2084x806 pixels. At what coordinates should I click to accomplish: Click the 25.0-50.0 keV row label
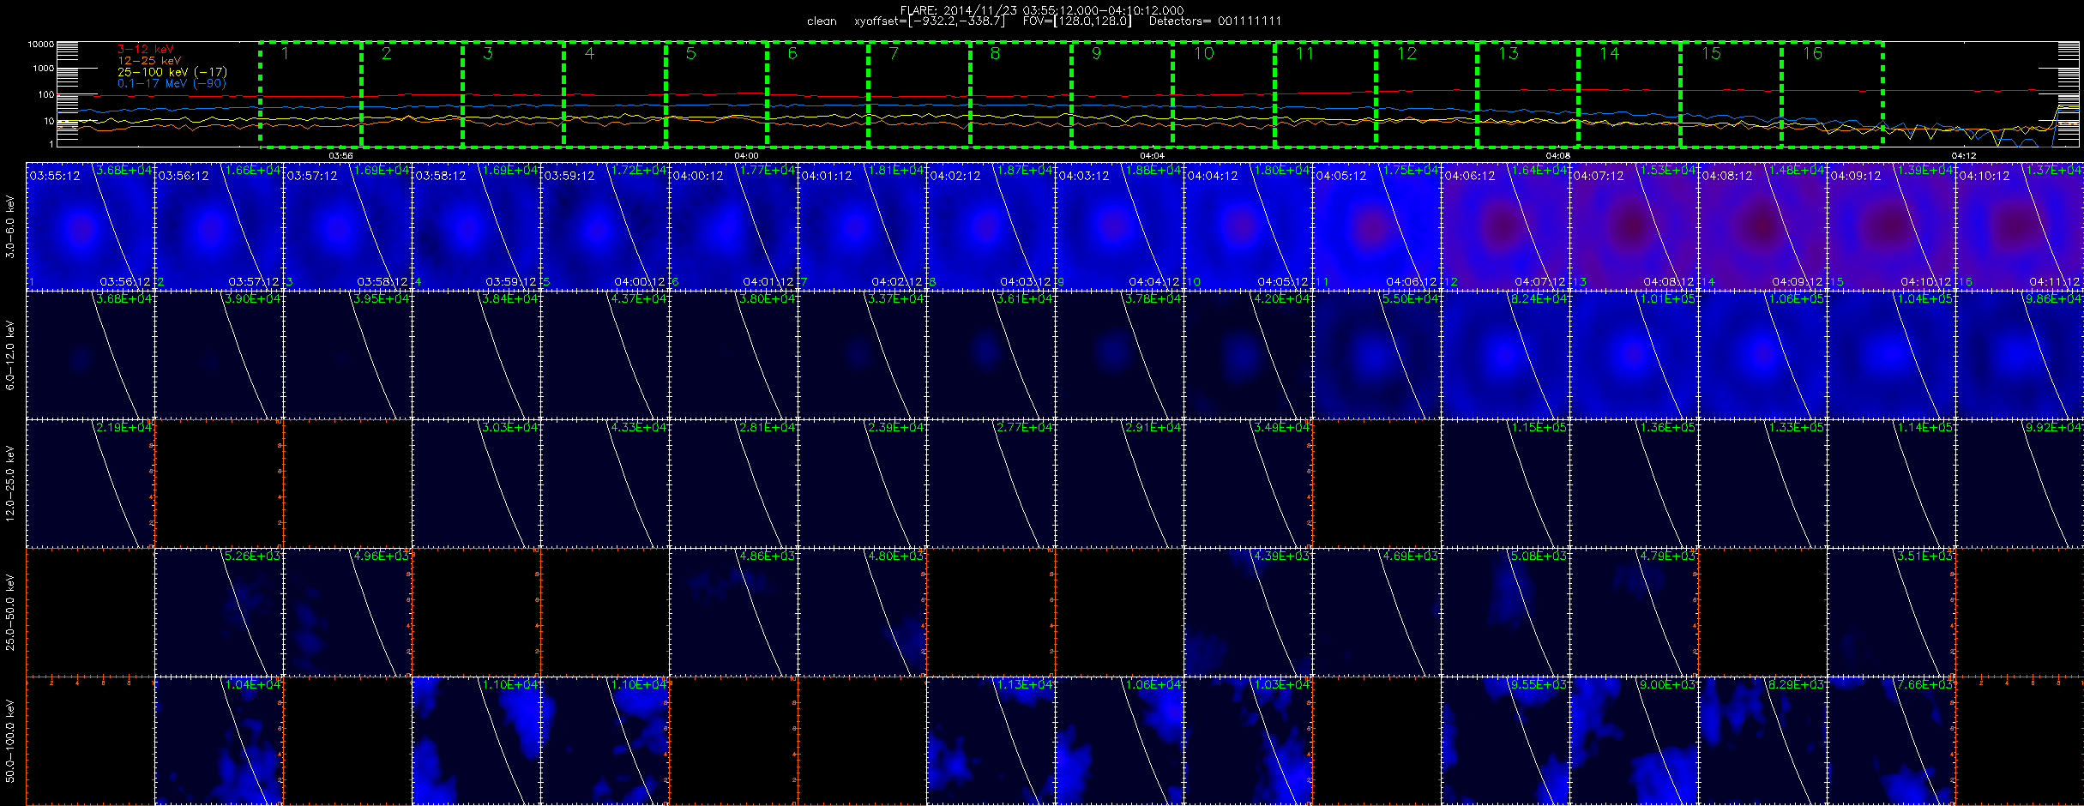click(x=10, y=612)
